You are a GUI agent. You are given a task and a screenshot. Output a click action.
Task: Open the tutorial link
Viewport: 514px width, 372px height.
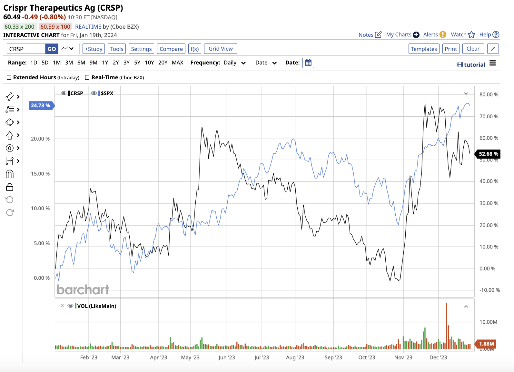471,64
